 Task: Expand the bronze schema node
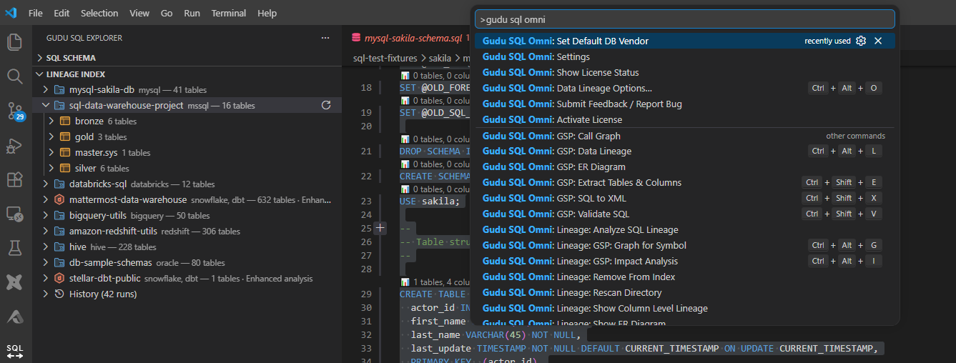click(51, 121)
